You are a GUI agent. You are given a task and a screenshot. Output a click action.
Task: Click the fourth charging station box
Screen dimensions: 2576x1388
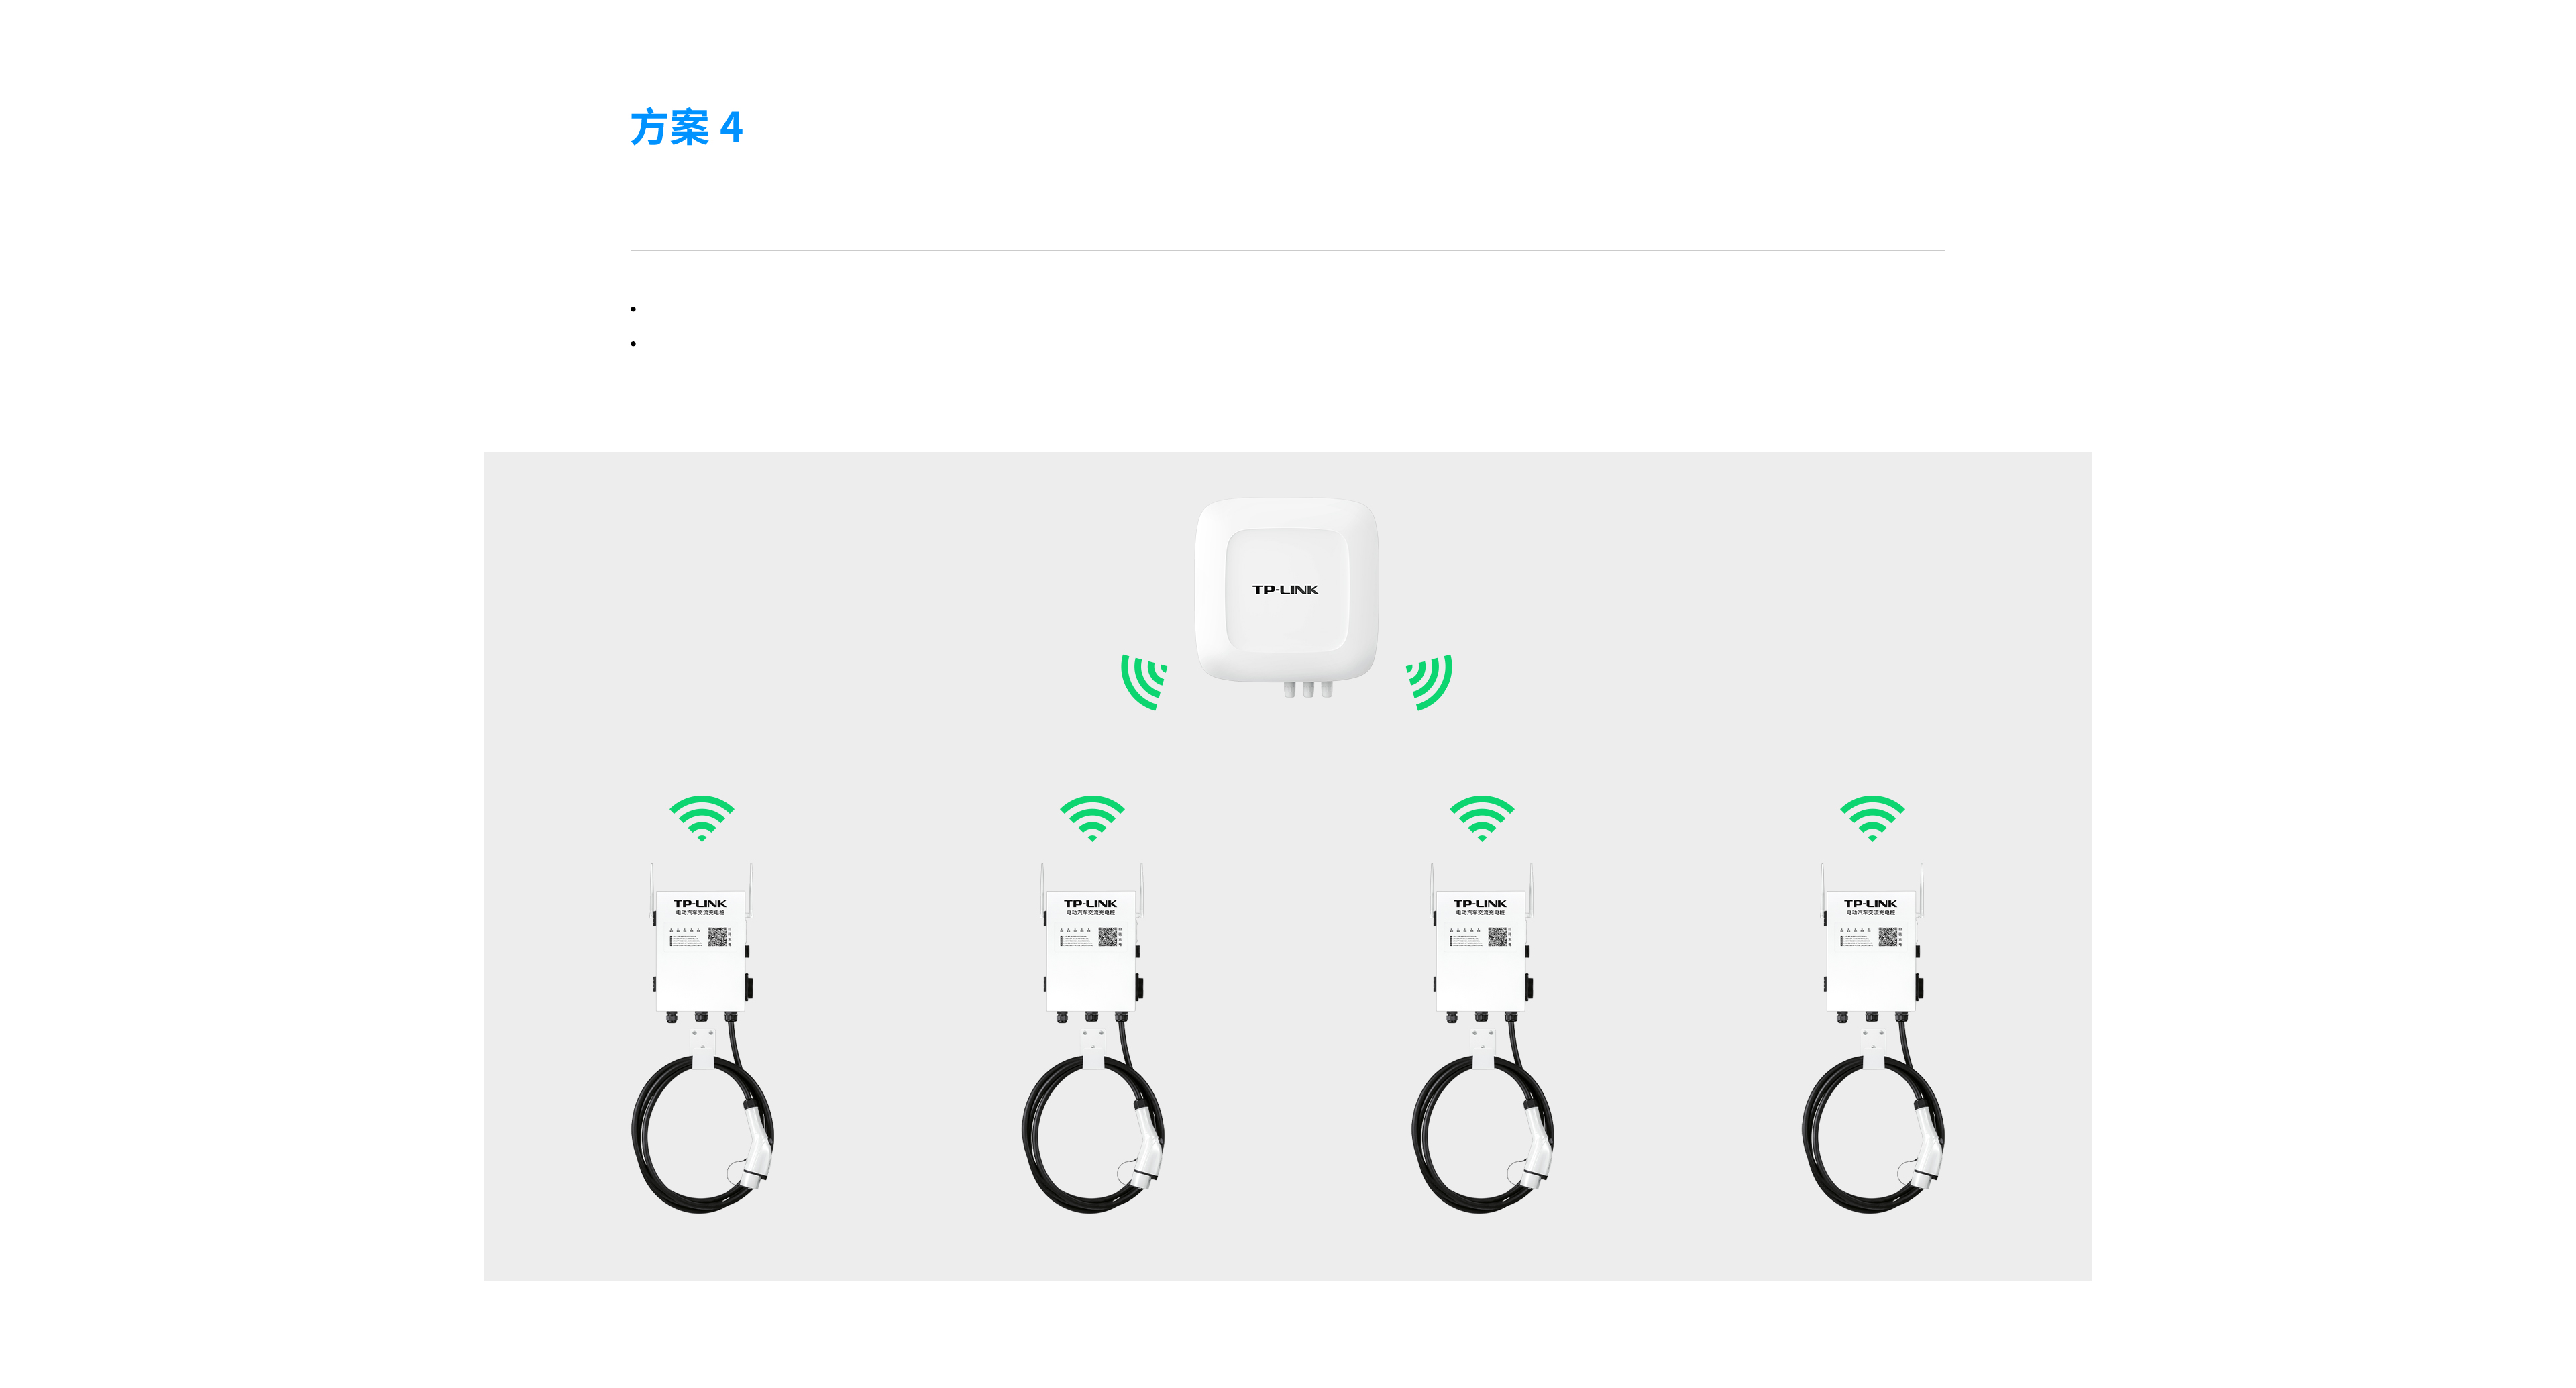pos(1871,950)
